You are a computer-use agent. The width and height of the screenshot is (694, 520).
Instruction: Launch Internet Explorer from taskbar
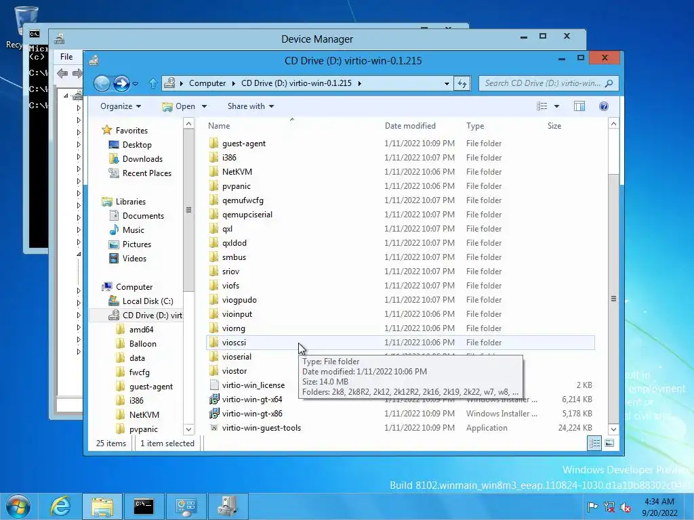[60, 506]
